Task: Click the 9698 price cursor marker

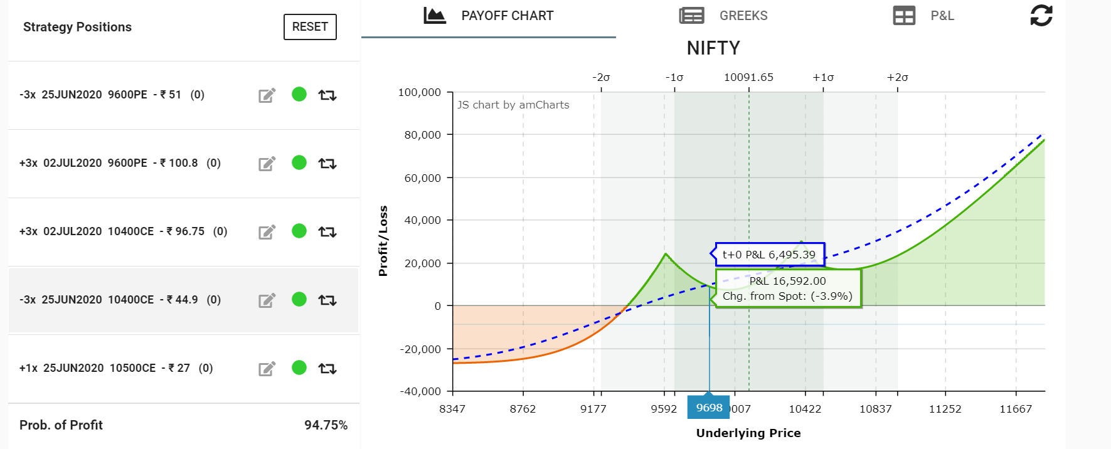Action: point(709,408)
